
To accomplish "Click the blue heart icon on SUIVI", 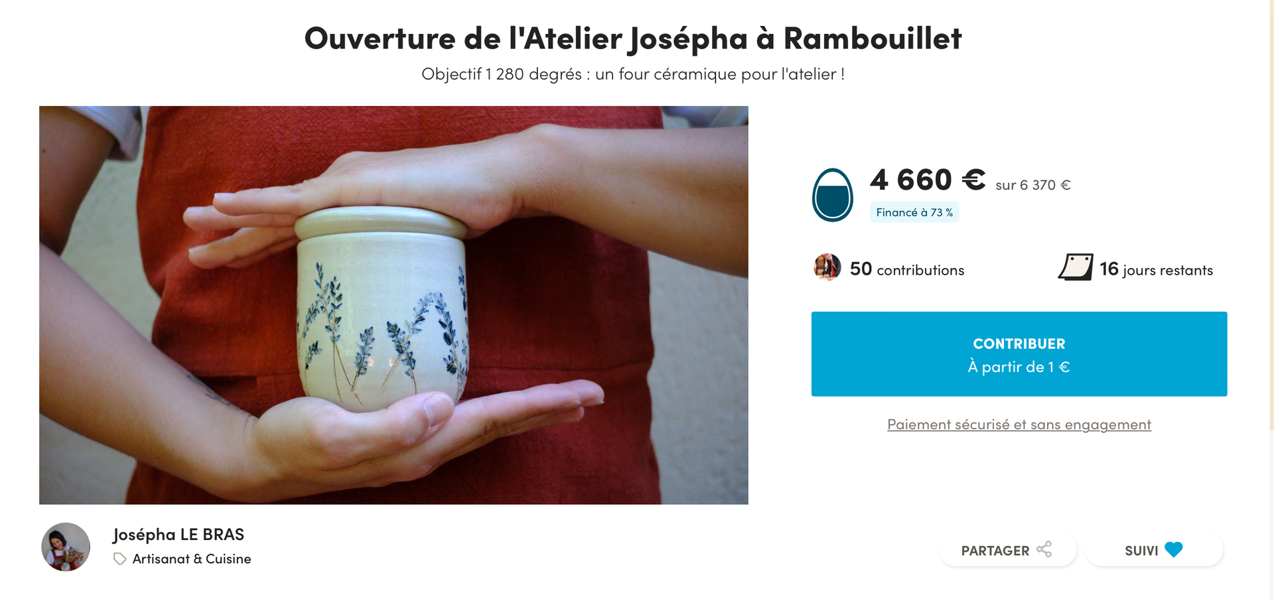I will (1174, 549).
